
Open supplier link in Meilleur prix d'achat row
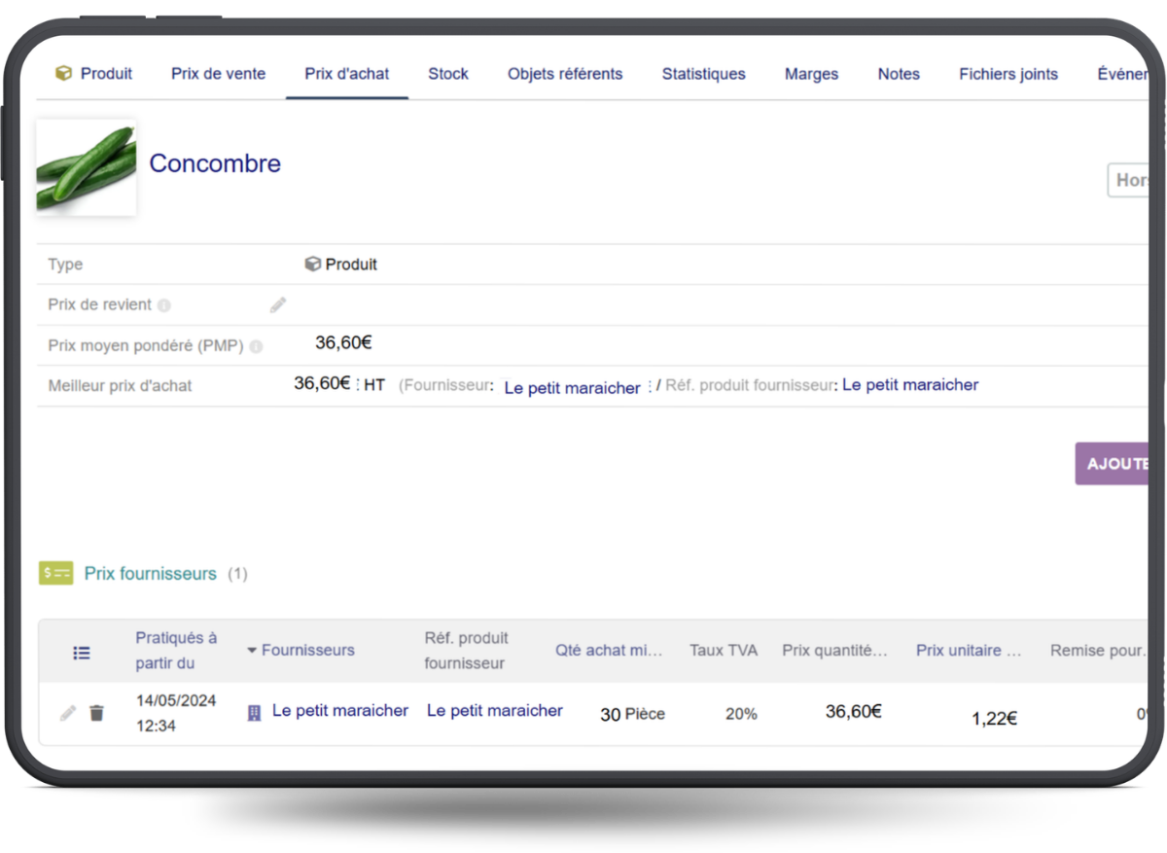click(572, 388)
